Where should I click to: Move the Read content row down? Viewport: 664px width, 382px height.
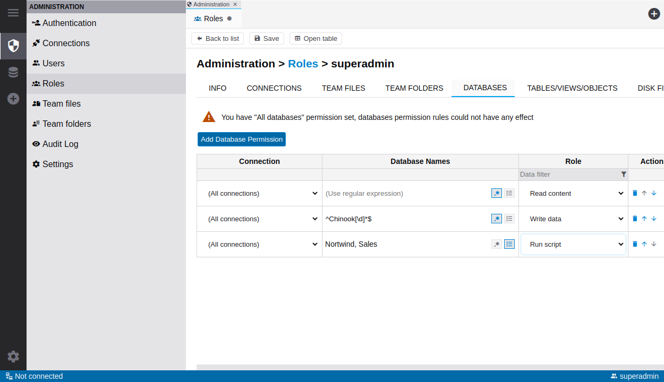click(x=654, y=193)
